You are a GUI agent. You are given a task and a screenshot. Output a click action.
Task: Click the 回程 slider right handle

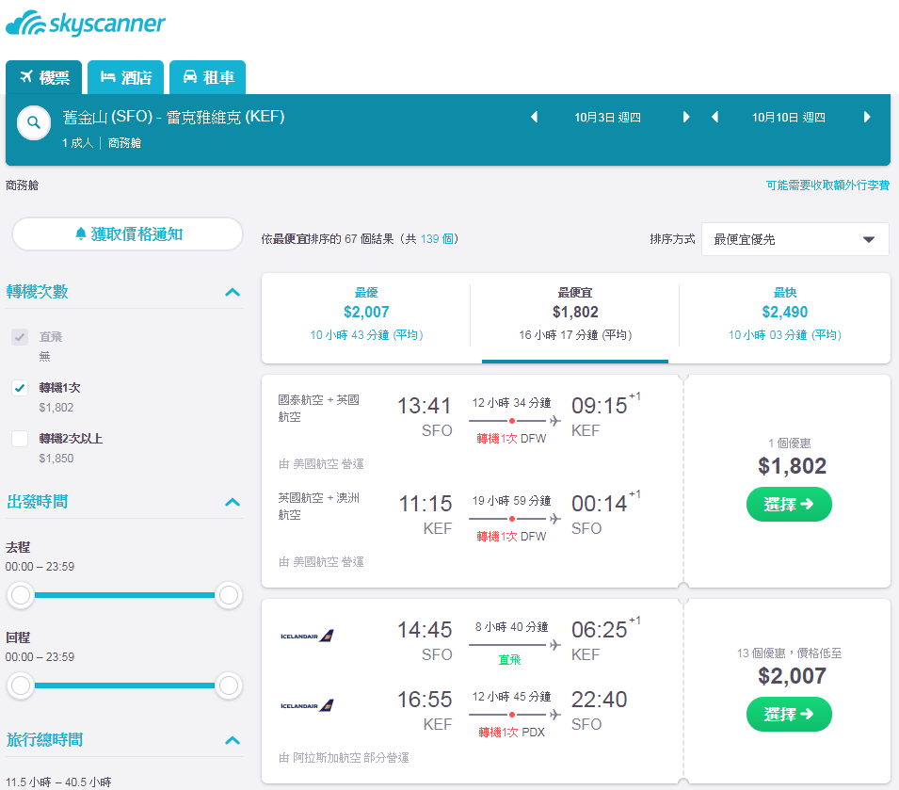coord(228,685)
